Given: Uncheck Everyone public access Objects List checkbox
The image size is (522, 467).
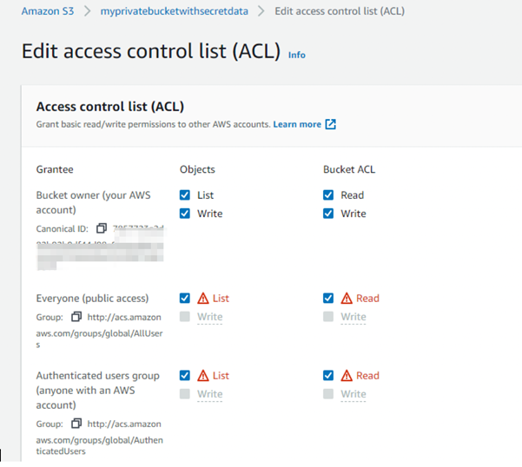Looking at the screenshot, I should point(185,298).
